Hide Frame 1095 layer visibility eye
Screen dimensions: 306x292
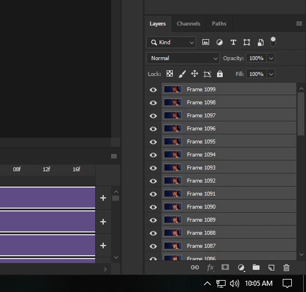pyautogui.click(x=153, y=142)
